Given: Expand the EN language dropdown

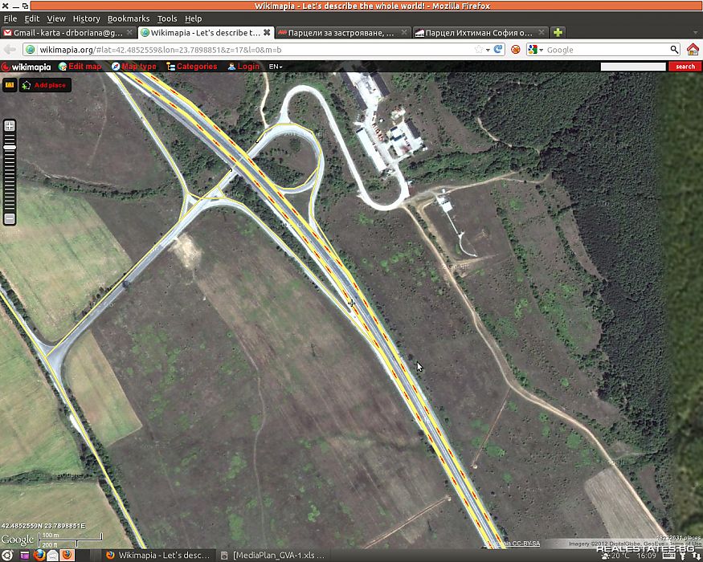Looking at the screenshot, I should (276, 67).
